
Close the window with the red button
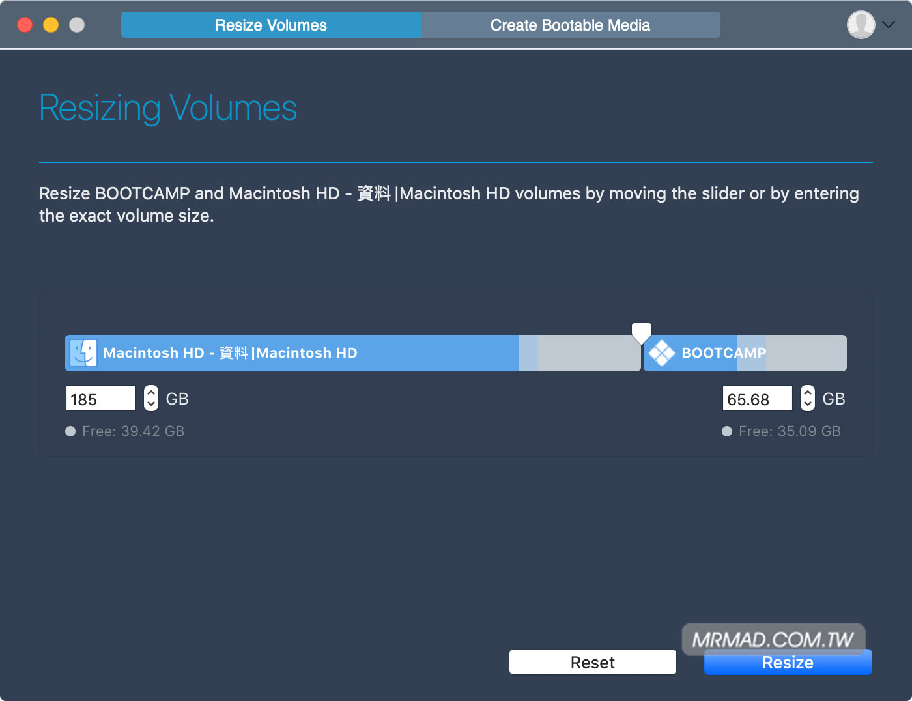click(x=25, y=25)
